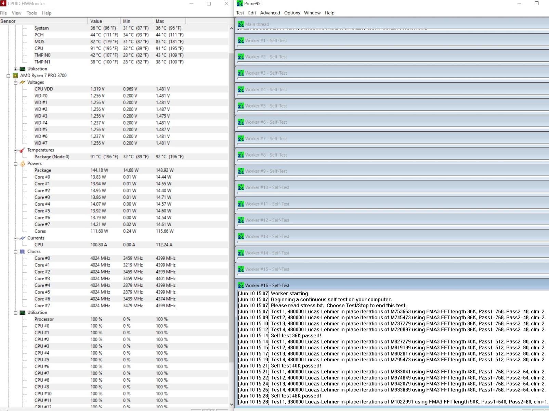Click the HWMonitor scrollbar down arrow
The width and height of the screenshot is (549, 411).
tap(232, 404)
